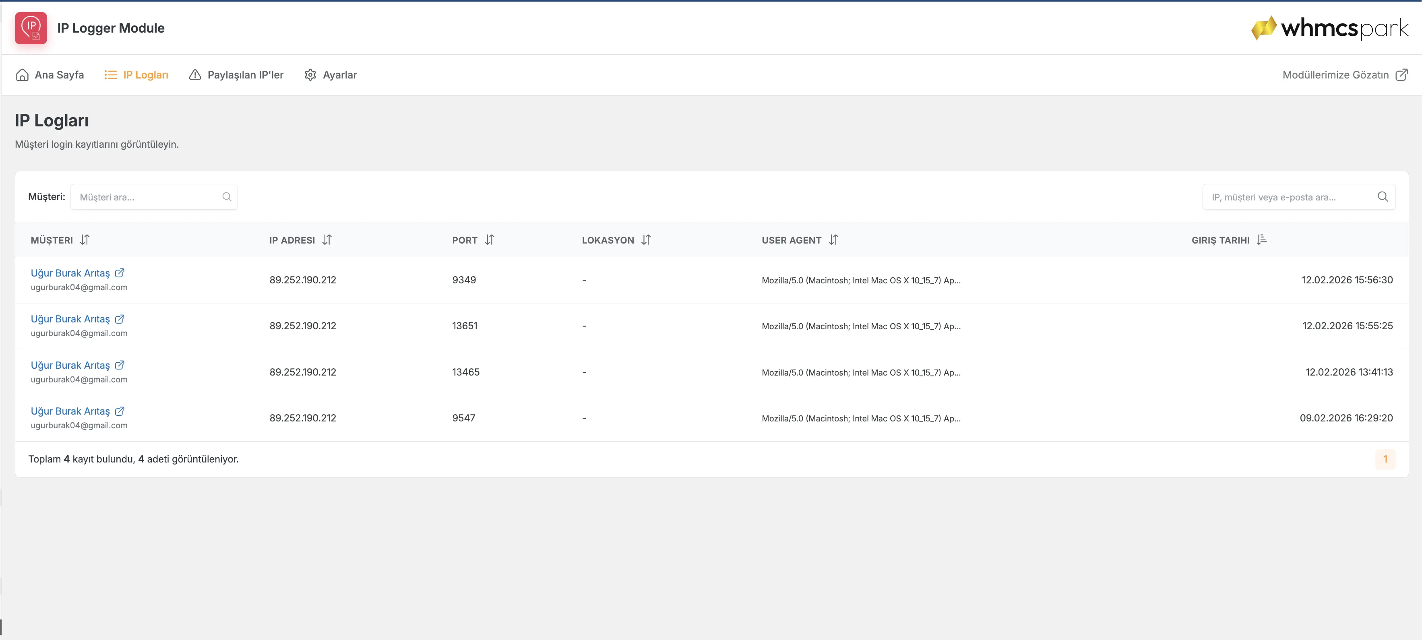Viewport: 1422px width, 640px height.
Task: Toggle GIRIŞ TARIHI sort order icon
Action: point(1262,240)
